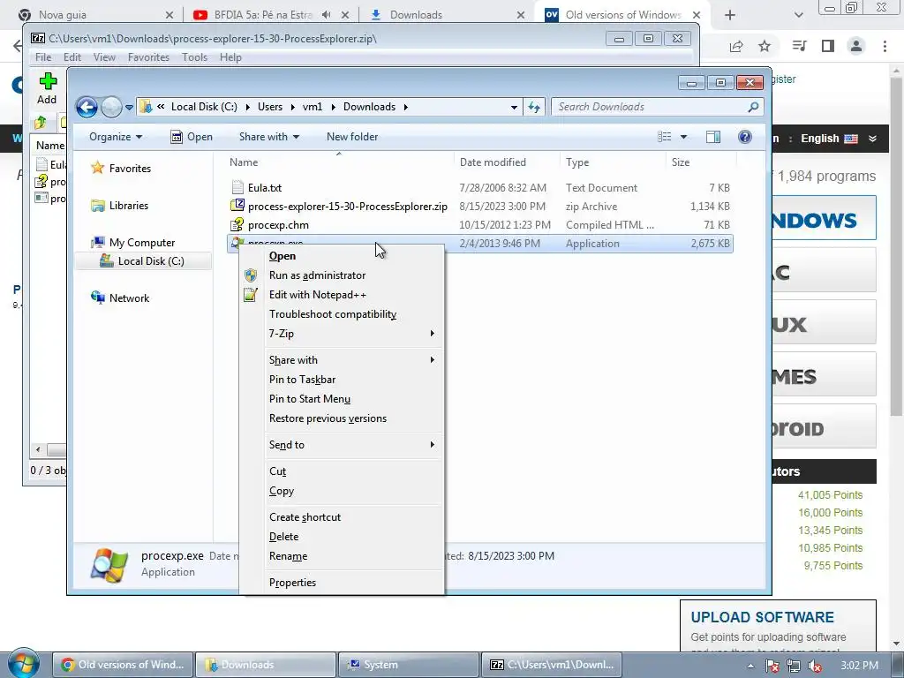This screenshot has width=904, height=678.
Task: Choose Rename from context menu
Action: click(342, 556)
